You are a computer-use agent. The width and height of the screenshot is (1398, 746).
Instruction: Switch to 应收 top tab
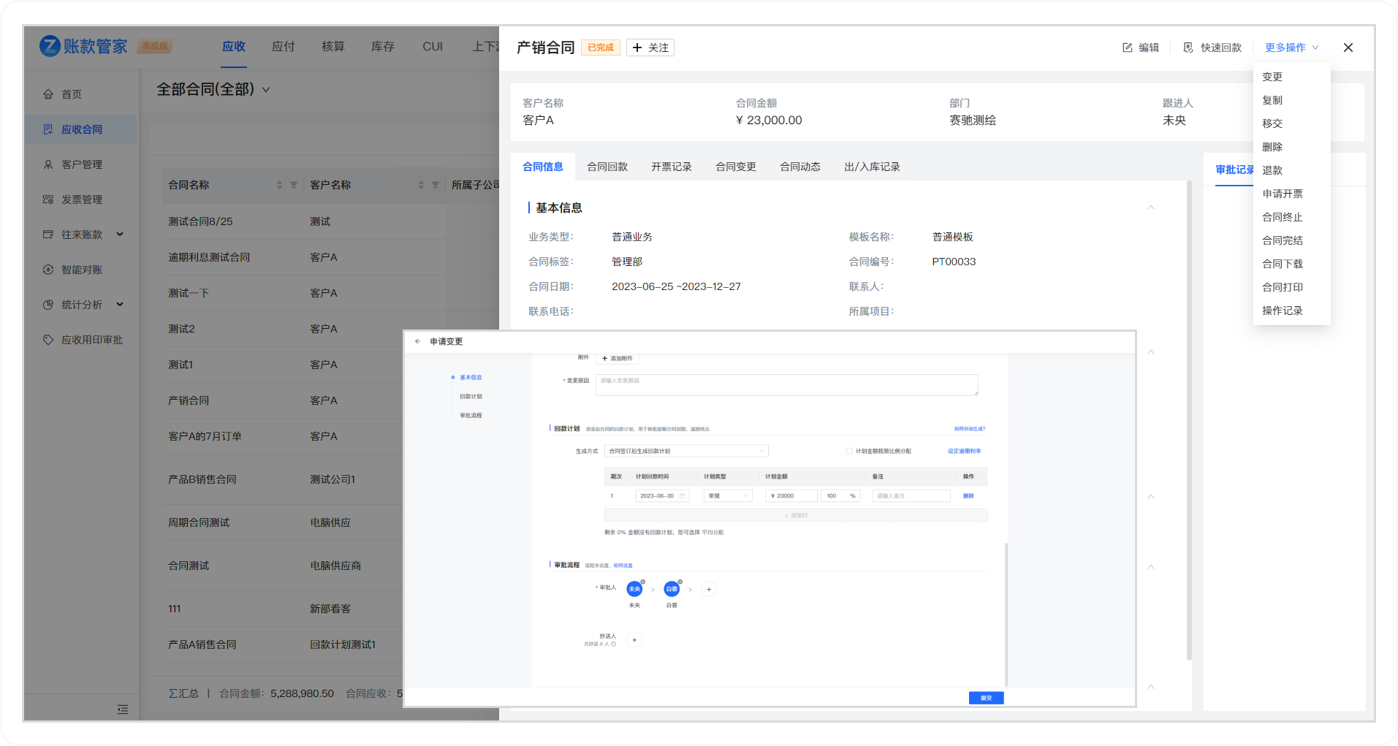(x=234, y=46)
